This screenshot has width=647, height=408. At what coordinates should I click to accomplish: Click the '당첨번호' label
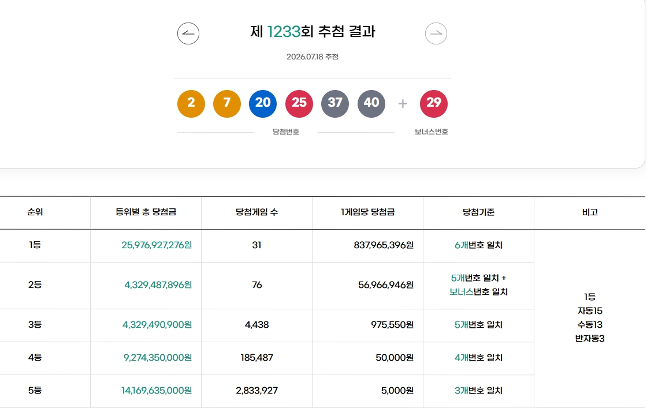tap(285, 132)
